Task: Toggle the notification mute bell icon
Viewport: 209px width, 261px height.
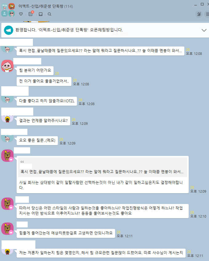Action: (x=199, y=14)
